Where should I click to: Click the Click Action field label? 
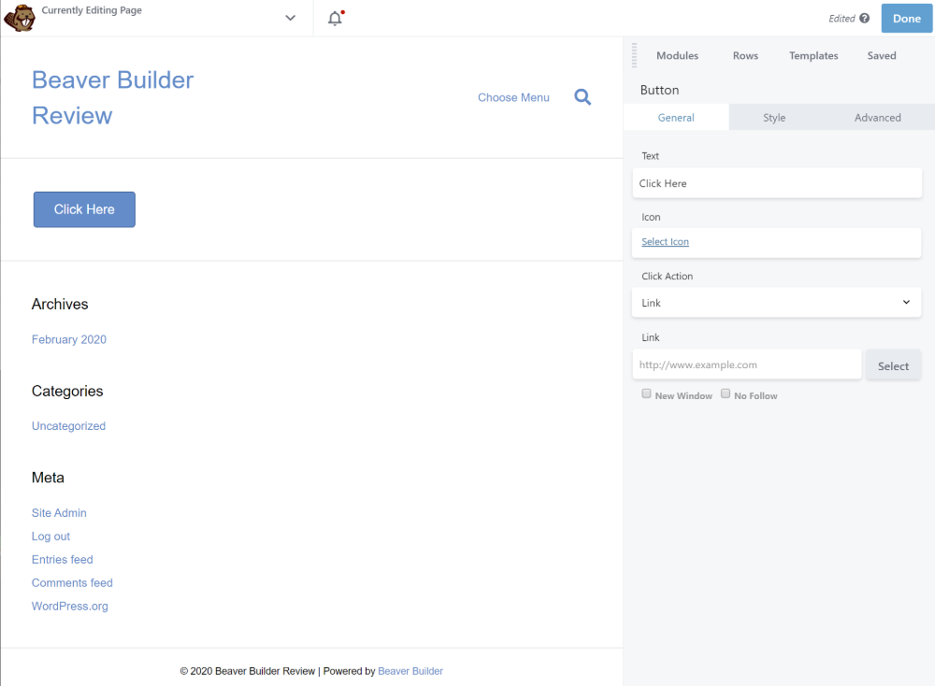(667, 276)
